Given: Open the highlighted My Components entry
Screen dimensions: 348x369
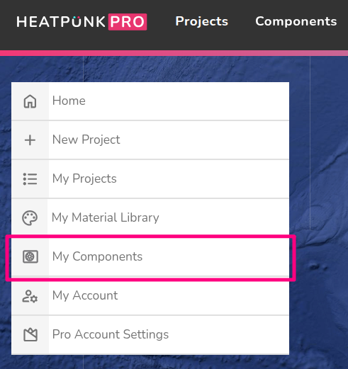Looking at the screenshot, I should [x=150, y=257].
